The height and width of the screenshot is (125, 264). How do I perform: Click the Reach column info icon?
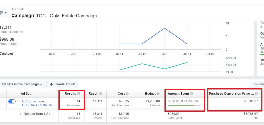[x=101, y=94]
